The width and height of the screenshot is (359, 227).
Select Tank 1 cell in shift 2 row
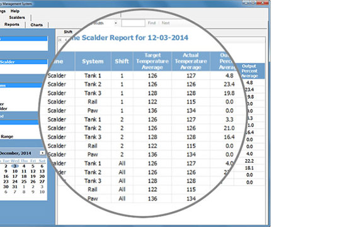[x=93, y=119]
